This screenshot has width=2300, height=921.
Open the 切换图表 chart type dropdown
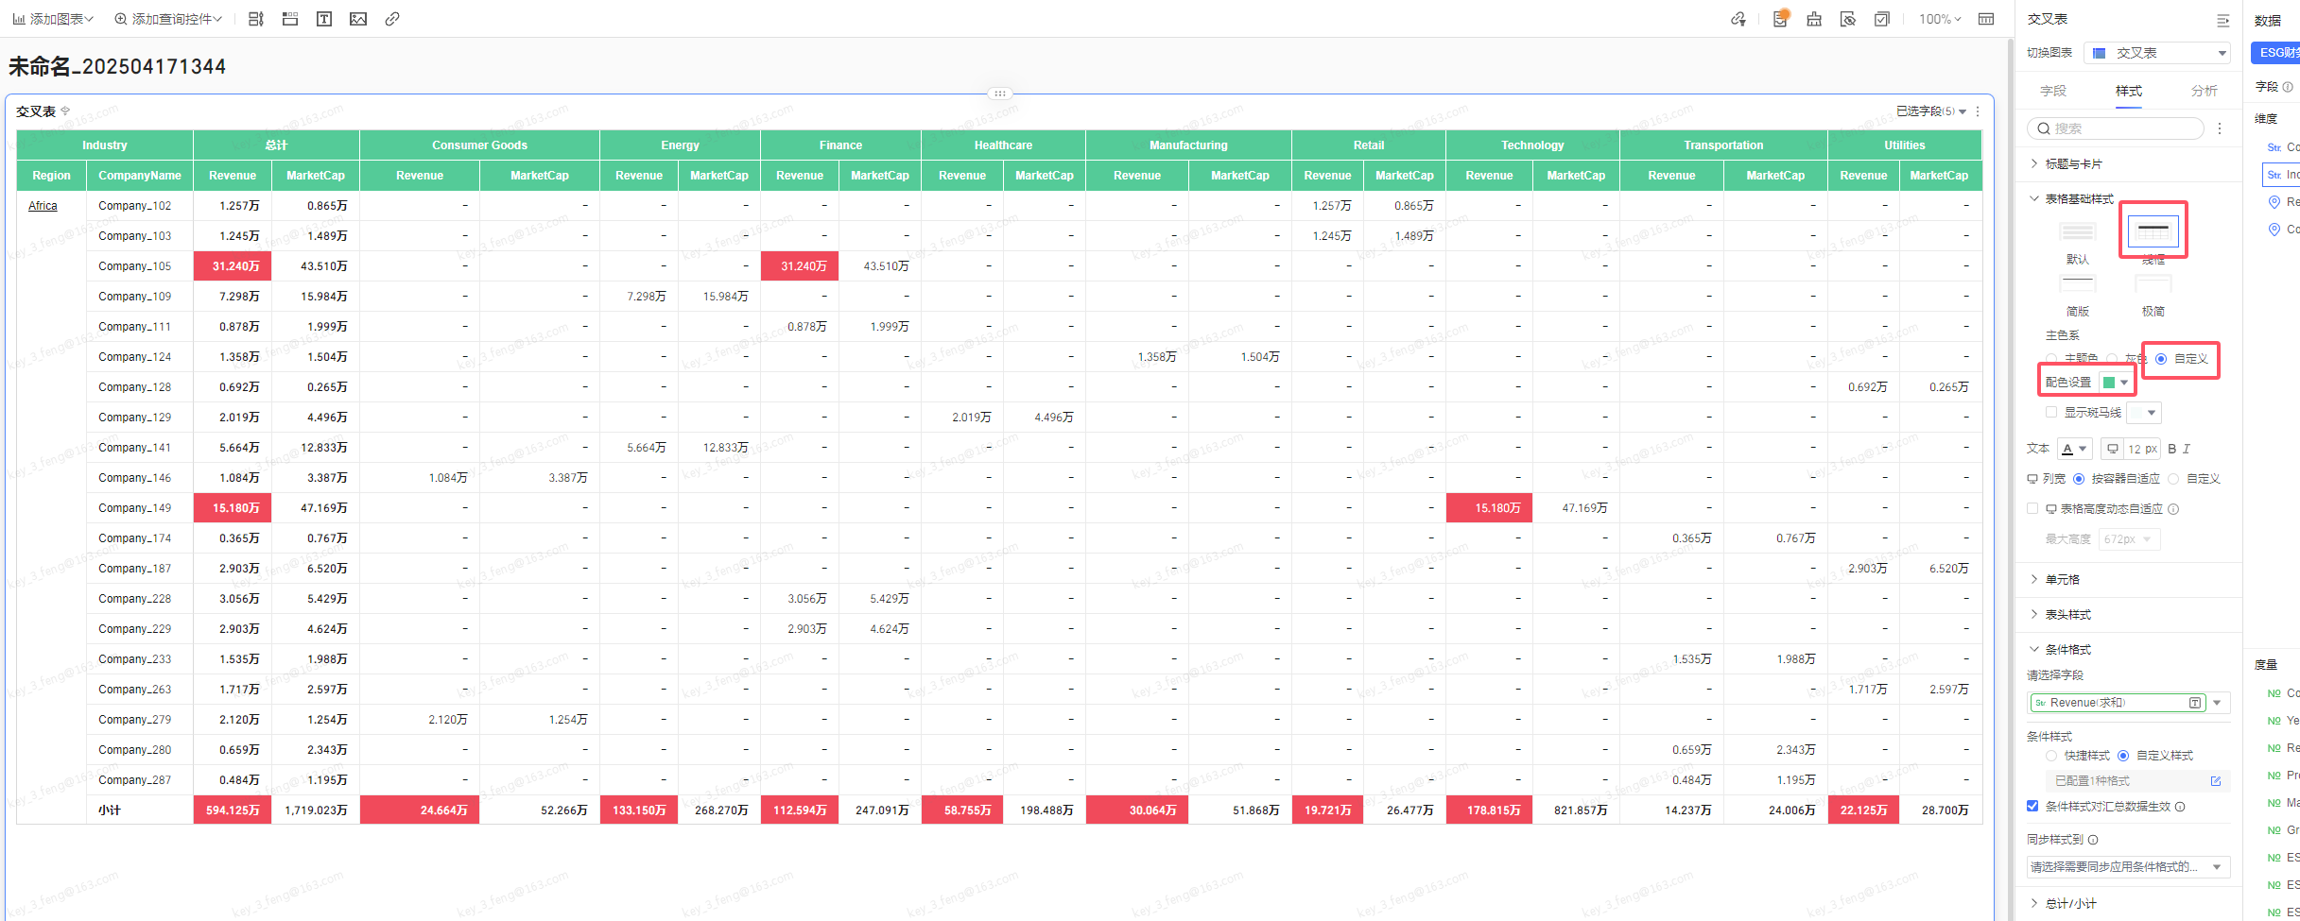tap(2156, 53)
